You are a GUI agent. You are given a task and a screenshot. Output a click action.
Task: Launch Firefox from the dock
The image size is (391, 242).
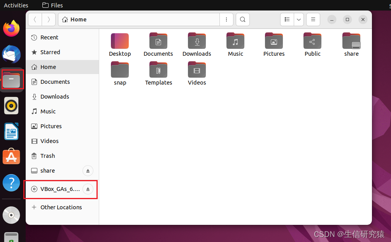click(x=11, y=28)
